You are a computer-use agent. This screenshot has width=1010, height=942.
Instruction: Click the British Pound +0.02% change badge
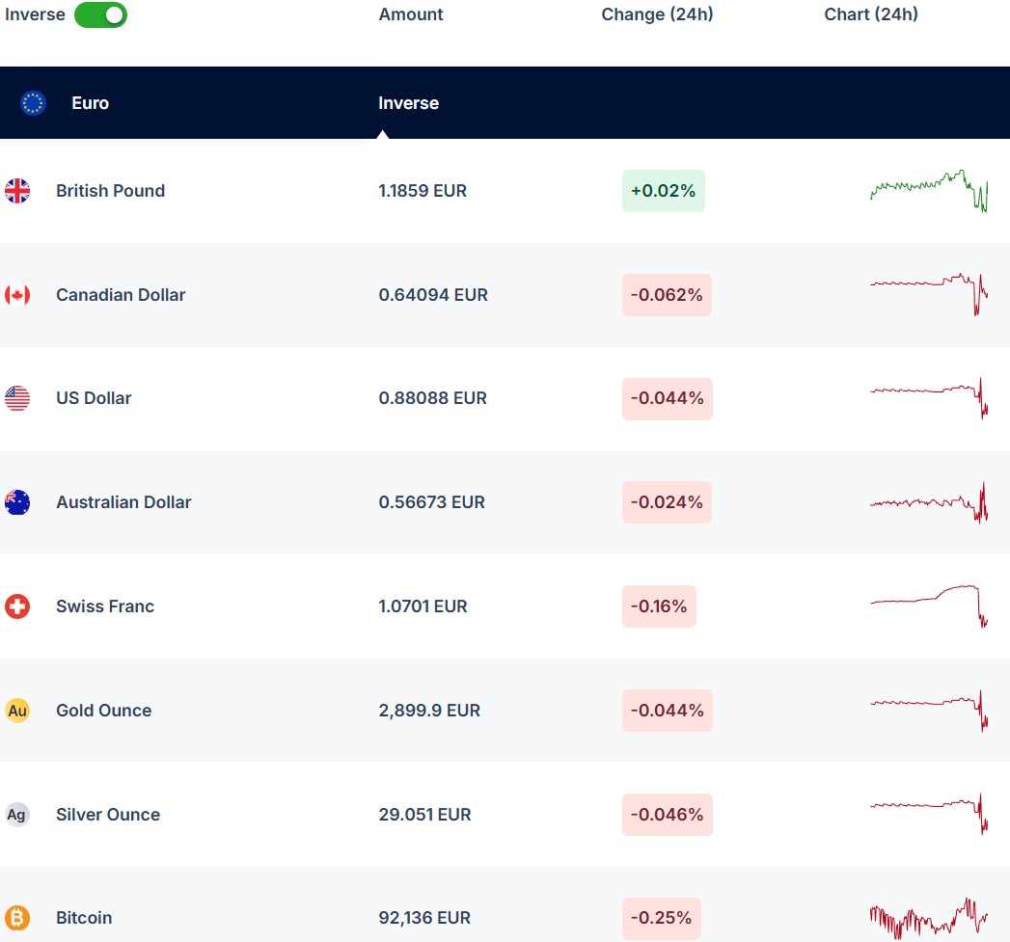[x=663, y=191]
